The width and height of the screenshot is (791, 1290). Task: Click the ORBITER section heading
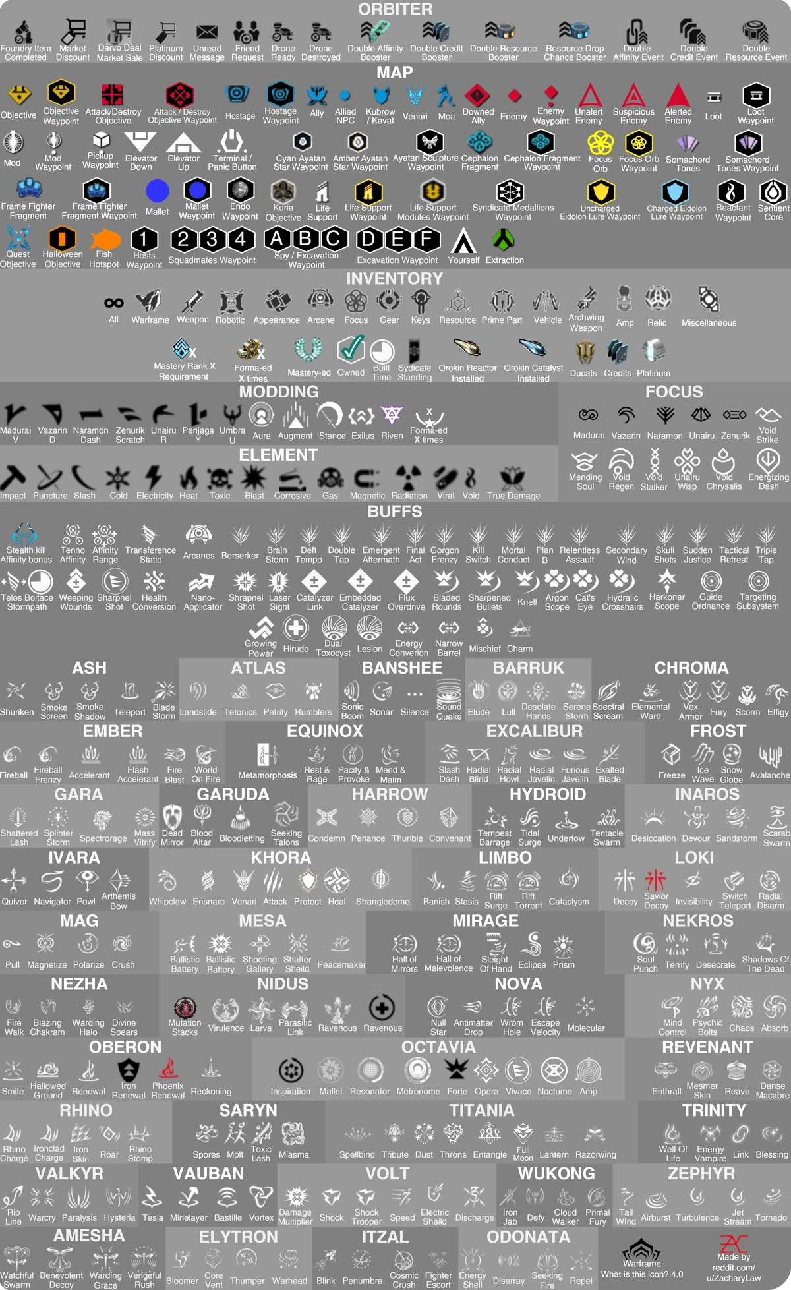395,9
